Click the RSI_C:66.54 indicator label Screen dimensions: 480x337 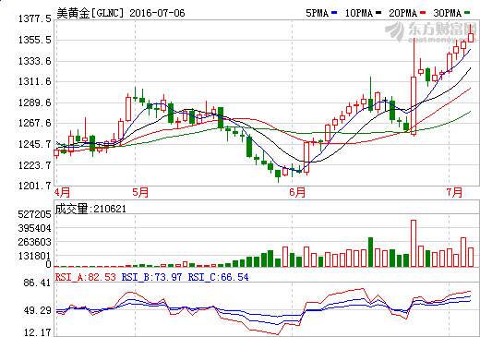pyautogui.click(x=219, y=277)
